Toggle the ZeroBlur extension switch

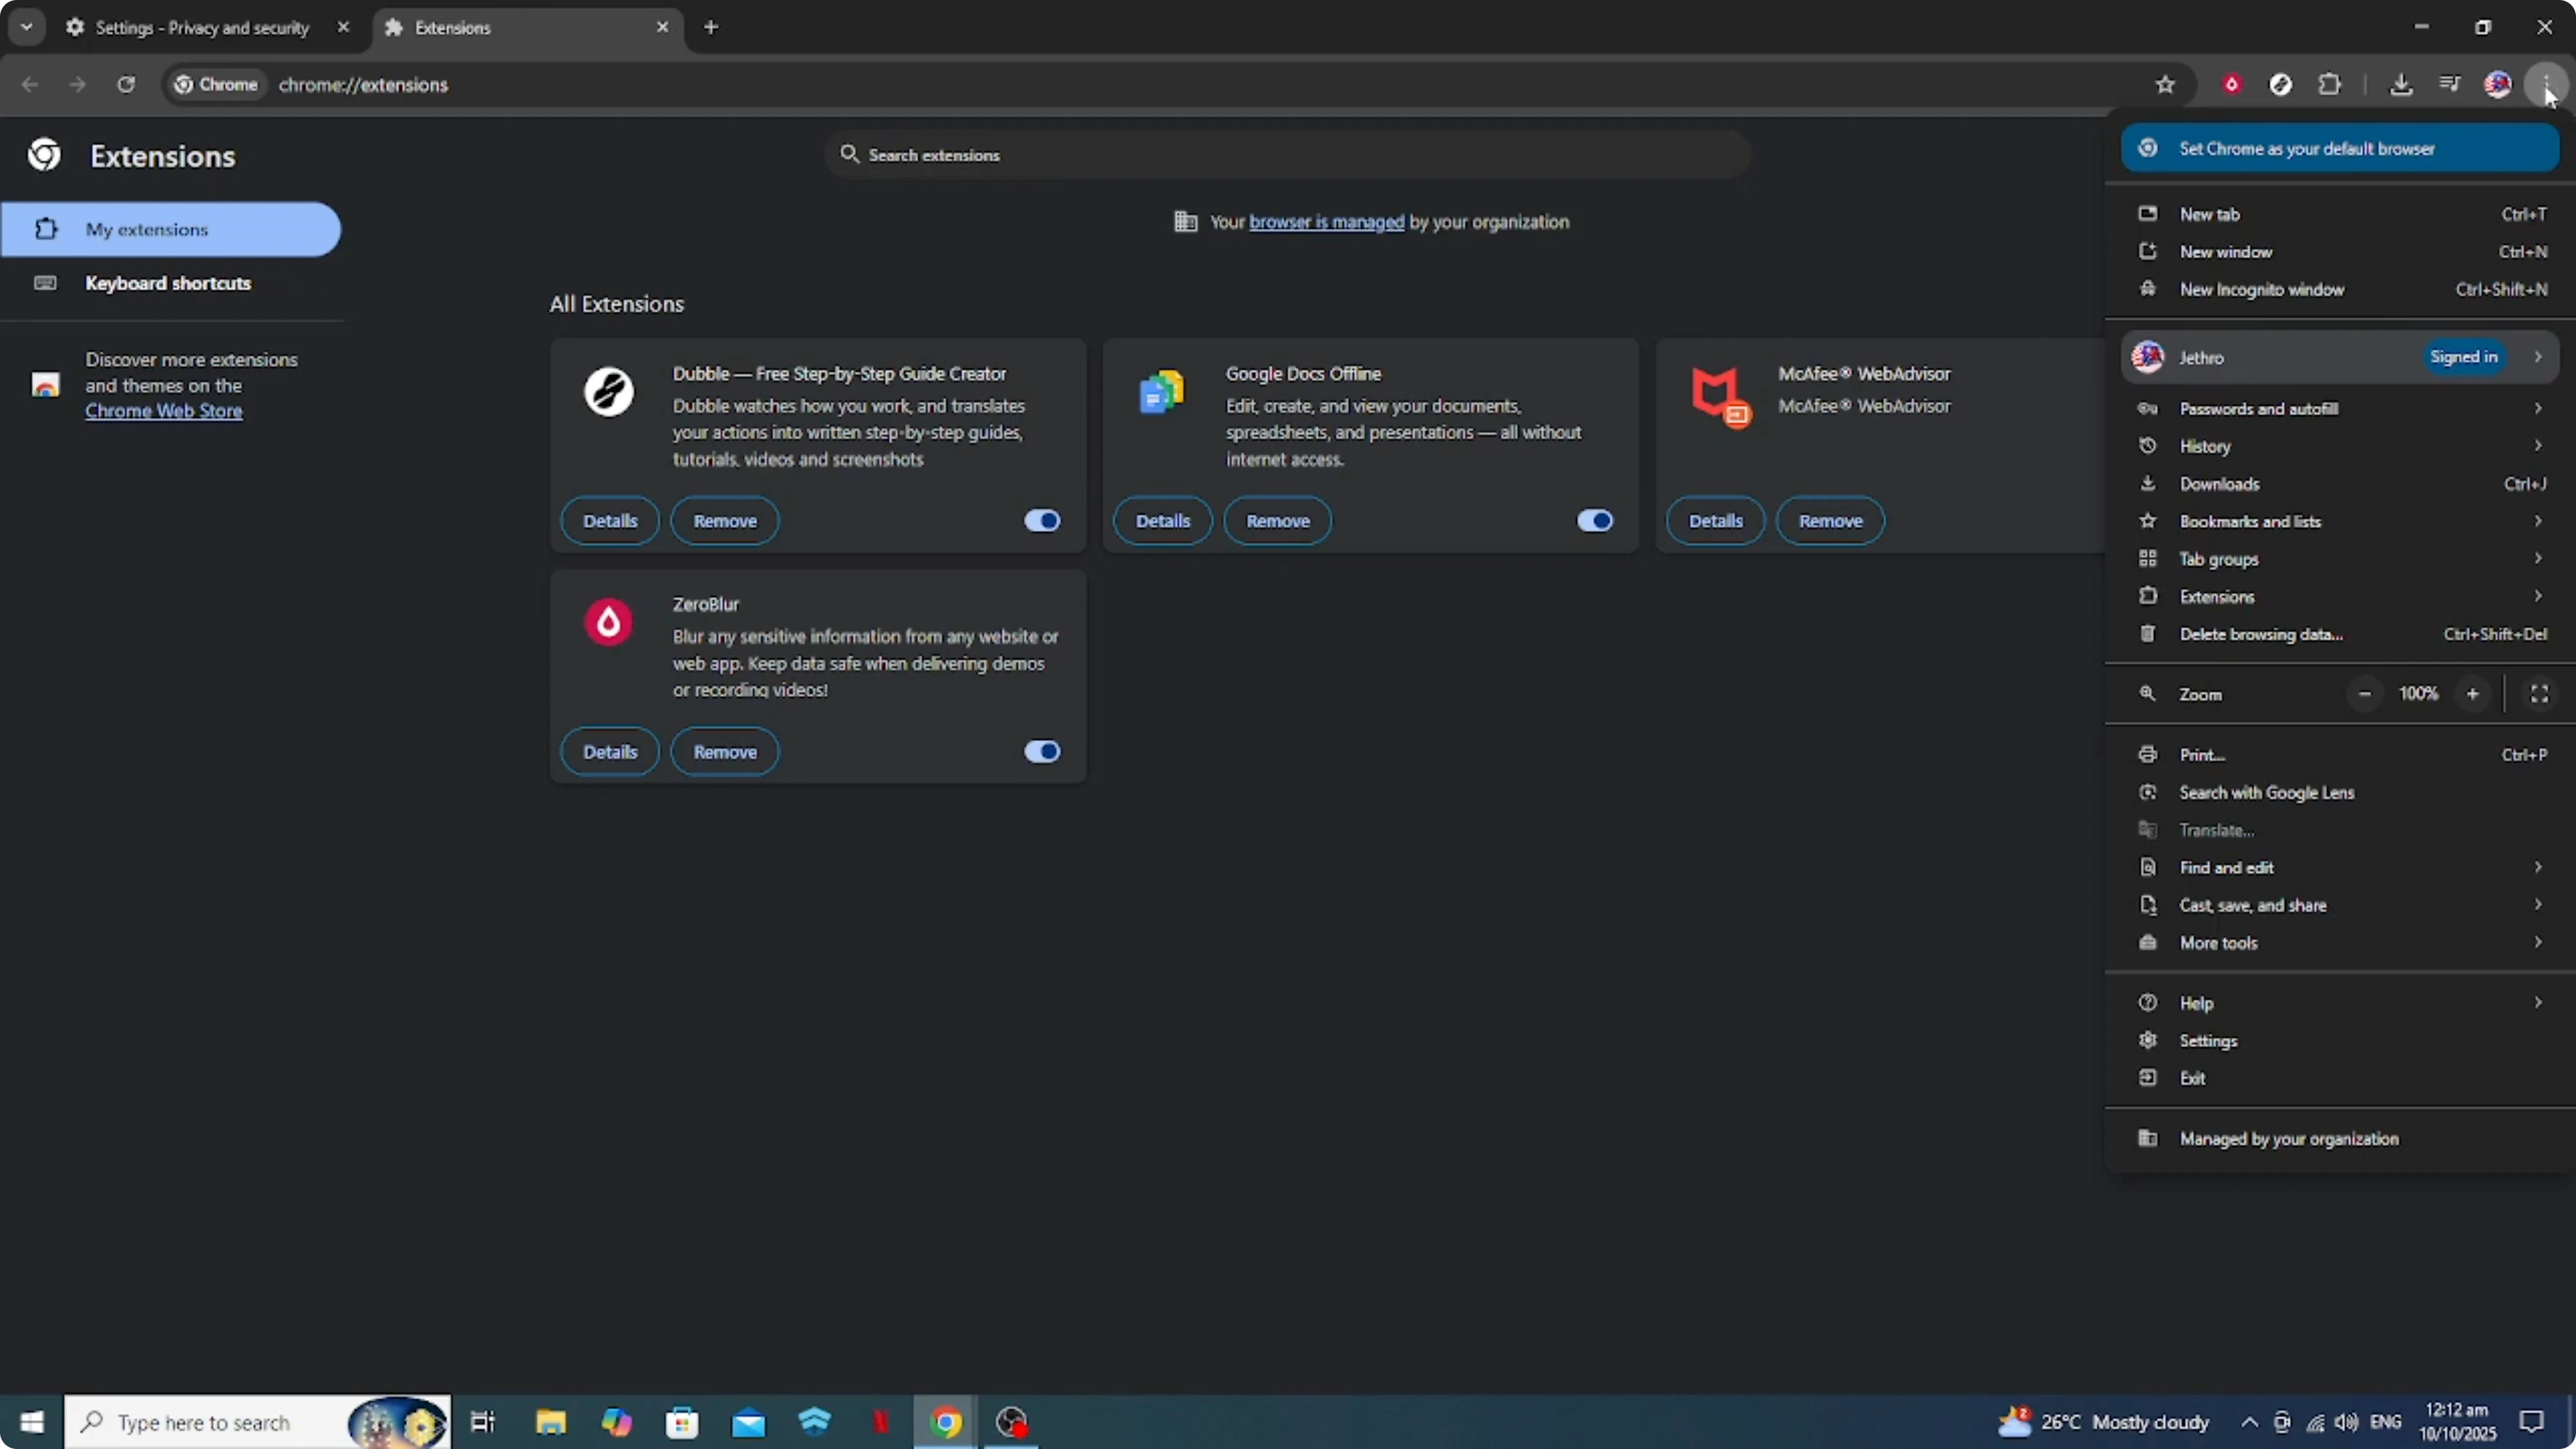click(1042, 752)
